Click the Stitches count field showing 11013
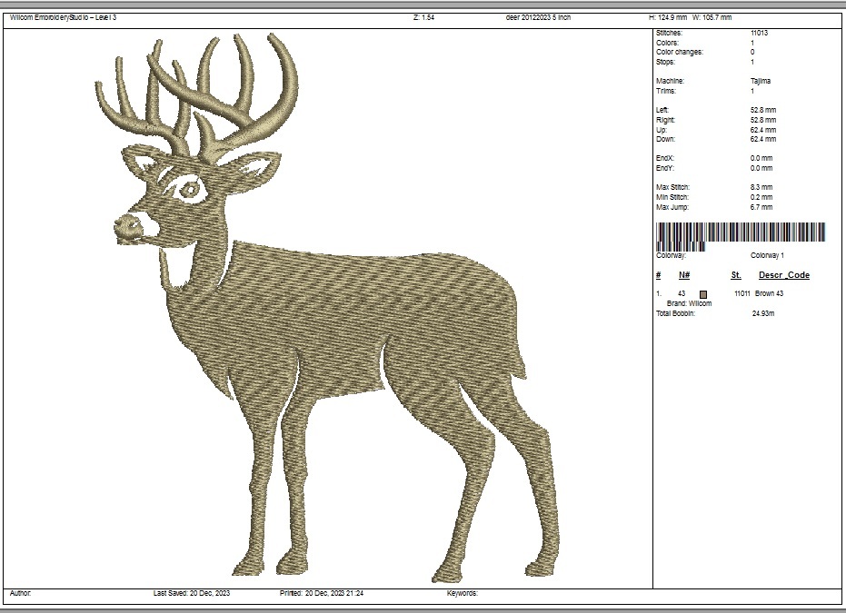 point(760,34)
